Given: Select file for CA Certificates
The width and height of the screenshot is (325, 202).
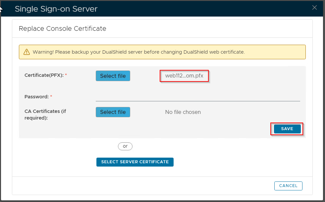Looking at the screenshot, I should click(113, 112).
